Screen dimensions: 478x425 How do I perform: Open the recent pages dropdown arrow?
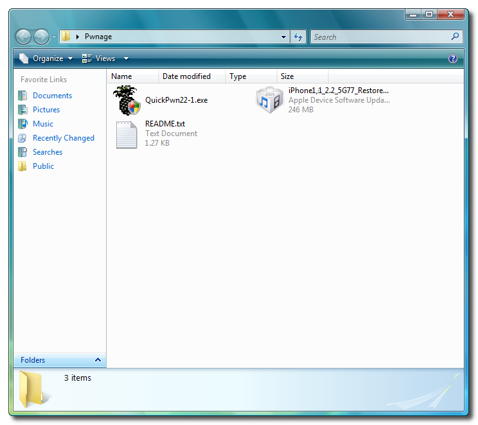(x=55, y=37)
